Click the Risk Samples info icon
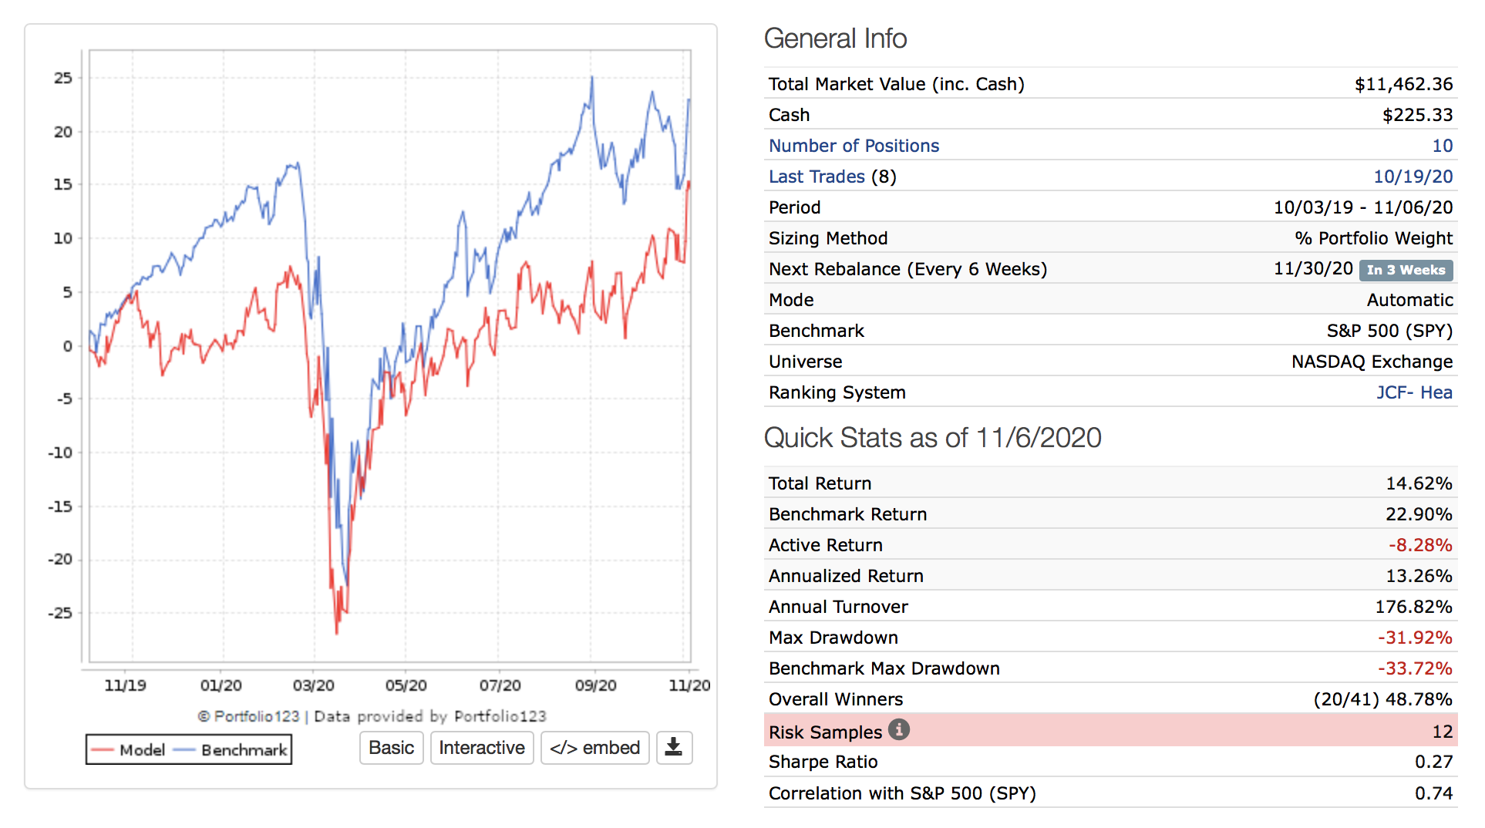This screenshot has height=828, width=1485. (x=898, y=729)
